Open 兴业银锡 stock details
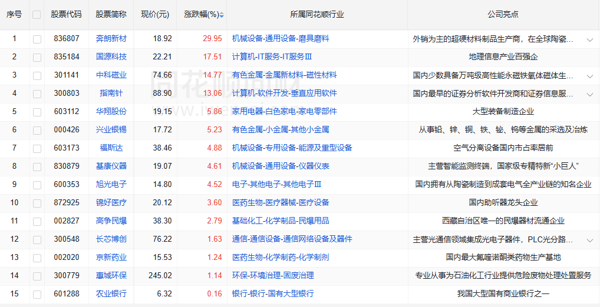The width and height of the screenshot is (600, 307). coord(111,130)
